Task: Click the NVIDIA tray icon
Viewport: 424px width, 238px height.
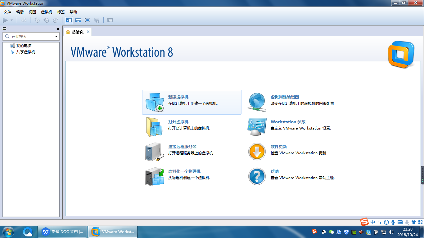Action: click(354, 232)
